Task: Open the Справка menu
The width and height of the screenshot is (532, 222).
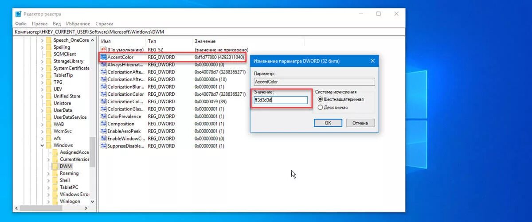Action: pos(104,23)
